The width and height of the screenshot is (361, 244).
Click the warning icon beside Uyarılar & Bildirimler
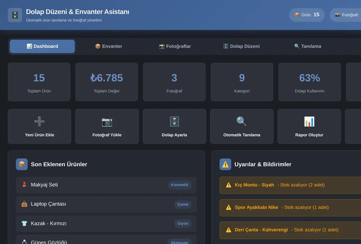pyautogui.click(x=225, y=164)
